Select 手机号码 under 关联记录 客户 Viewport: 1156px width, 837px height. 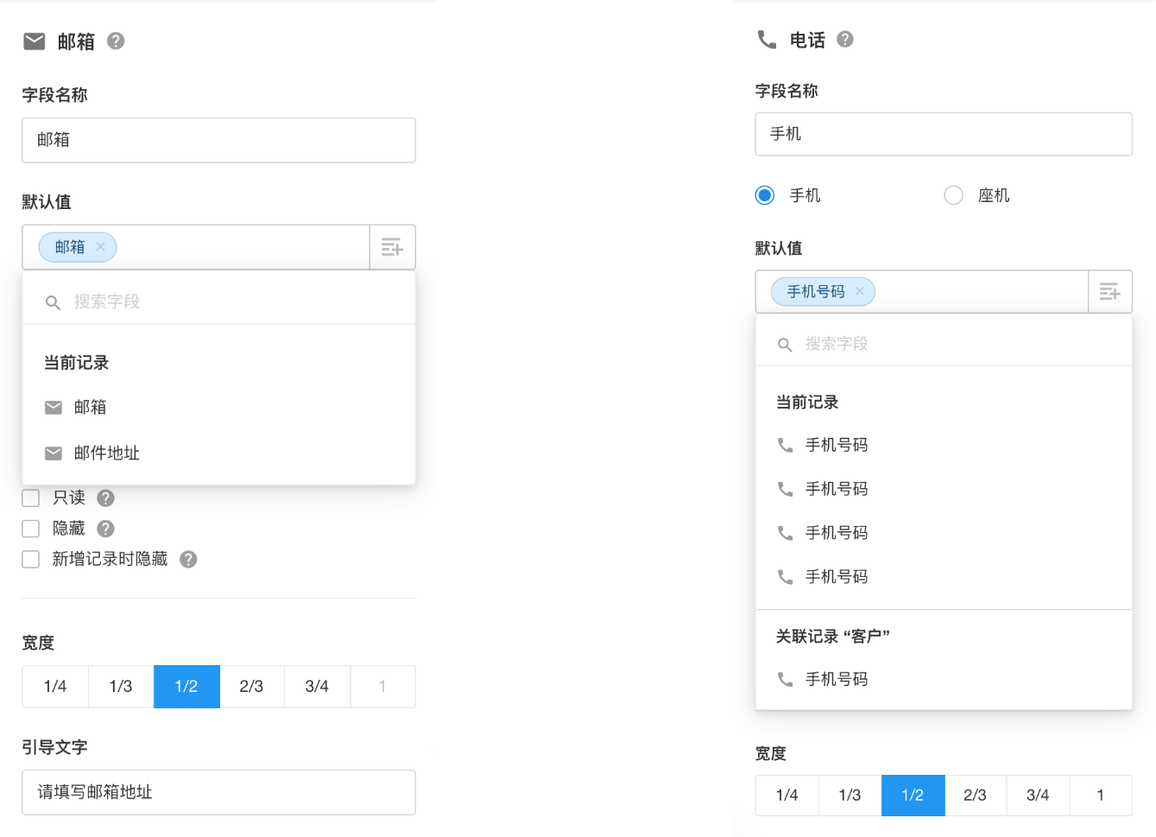836,680
